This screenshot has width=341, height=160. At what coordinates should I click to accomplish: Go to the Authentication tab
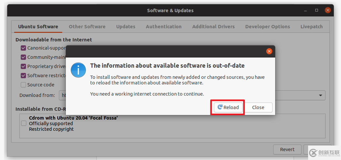click(164, 27)
